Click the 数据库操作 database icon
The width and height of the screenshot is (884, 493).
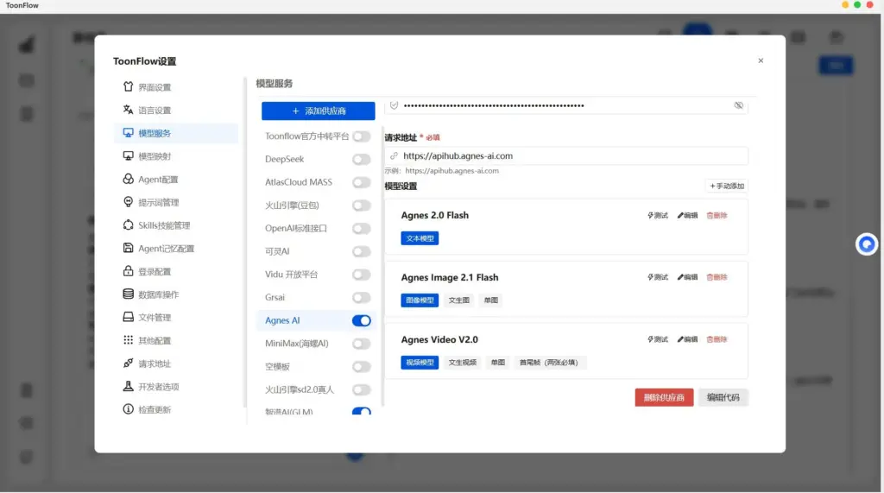point(128,294)
